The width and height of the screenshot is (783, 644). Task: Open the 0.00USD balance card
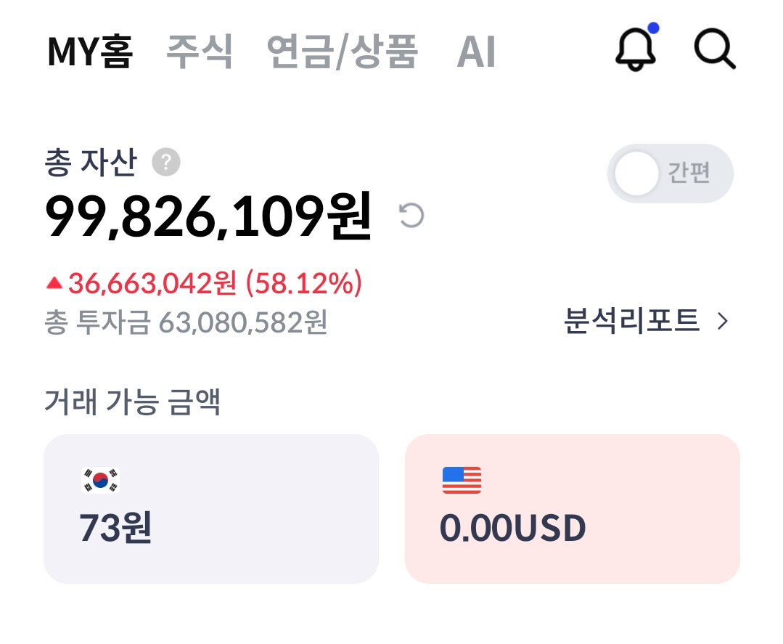coord(572,508)
